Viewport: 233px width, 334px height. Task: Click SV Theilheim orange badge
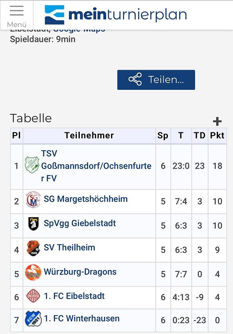pos(33,248)
